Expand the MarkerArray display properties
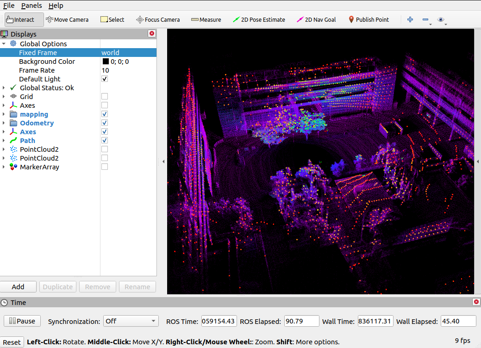Screen dimensions: 481x348 point(4,167)
